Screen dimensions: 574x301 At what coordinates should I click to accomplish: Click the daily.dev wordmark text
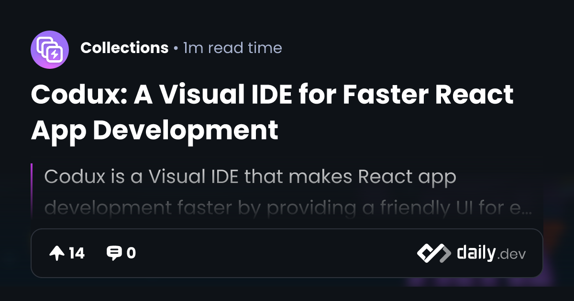tap(491, 253)
